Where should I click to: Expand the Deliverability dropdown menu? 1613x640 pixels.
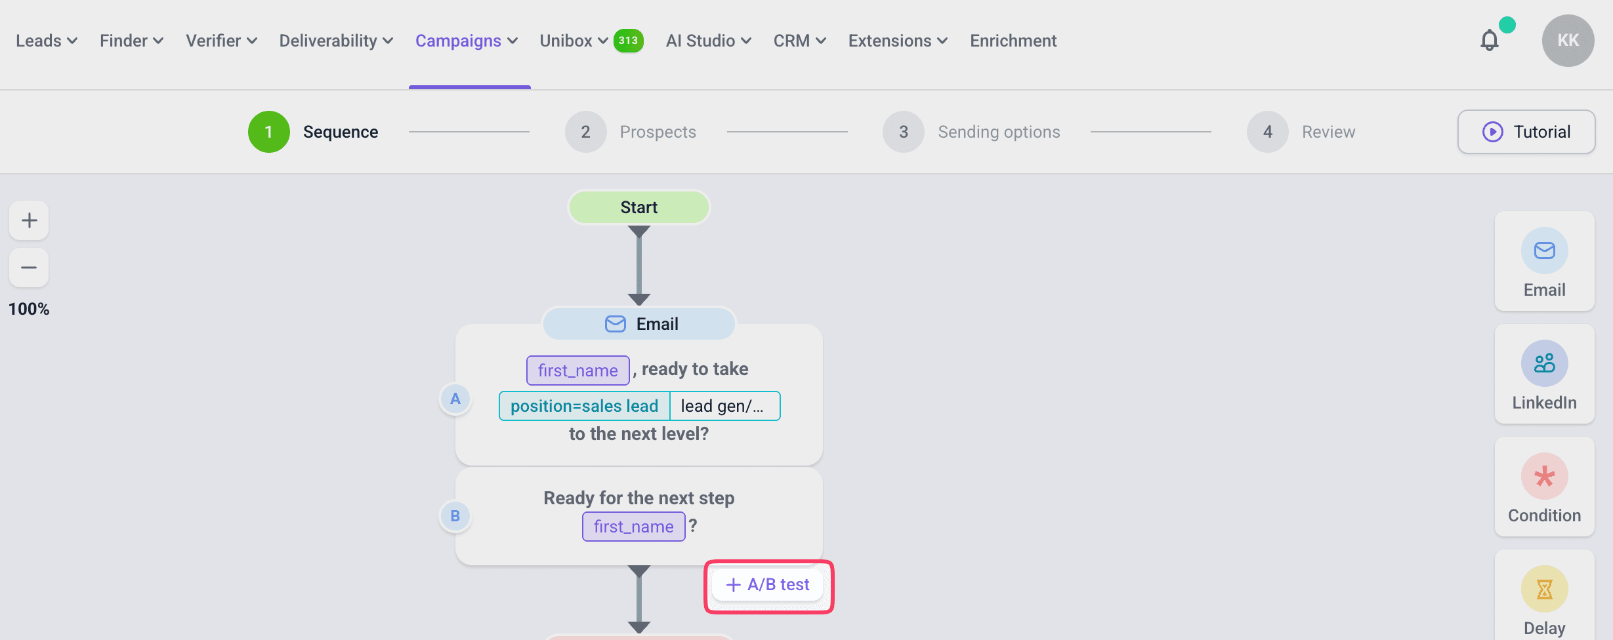(x=336, y=41)
